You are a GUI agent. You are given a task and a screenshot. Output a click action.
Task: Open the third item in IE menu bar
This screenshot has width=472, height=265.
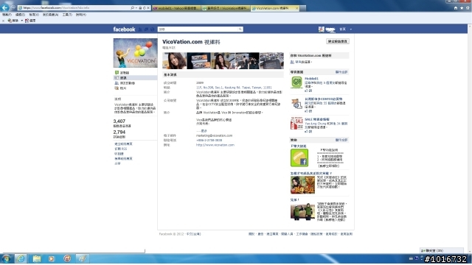(x=34, y=15)
